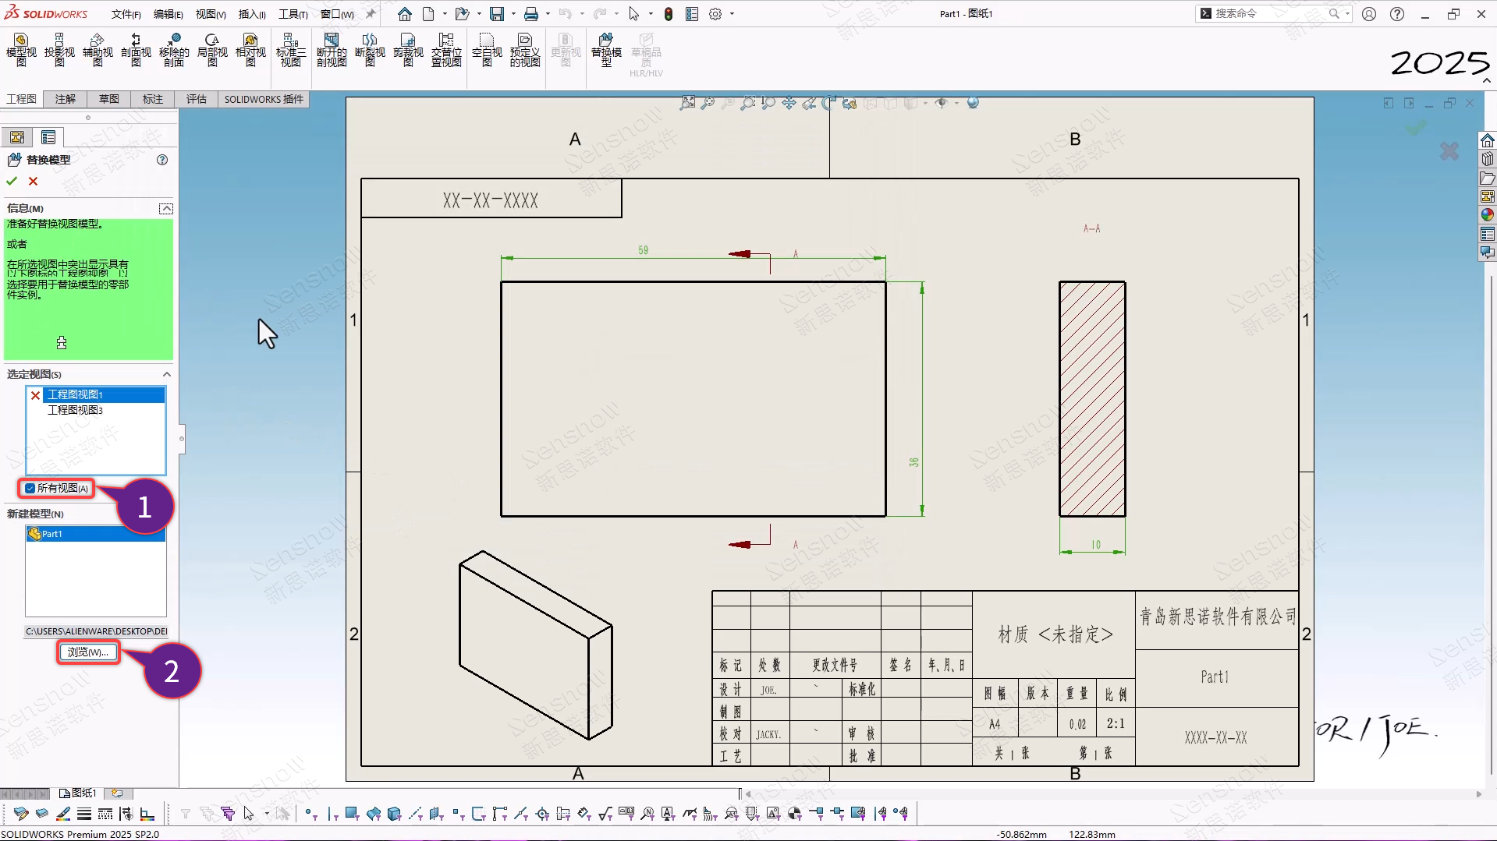Toggle the All Views (所有视图) checkbox

click(30, 489)
